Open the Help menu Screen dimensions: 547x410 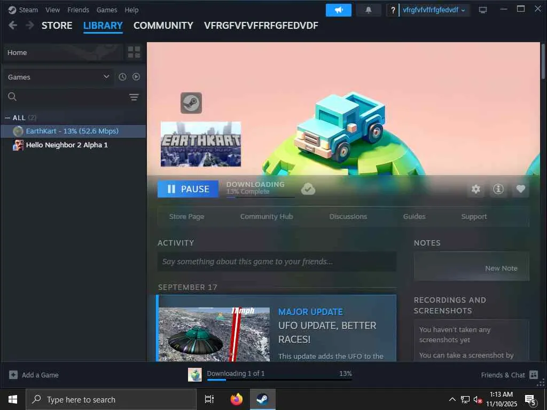click(x=131, y=10)
